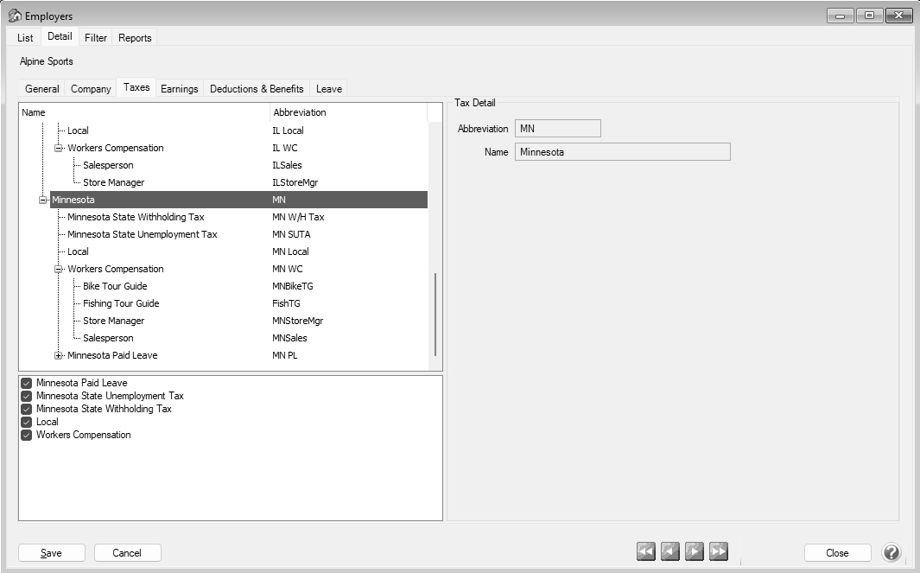Go to the next employer record

[x=695, y=552]
